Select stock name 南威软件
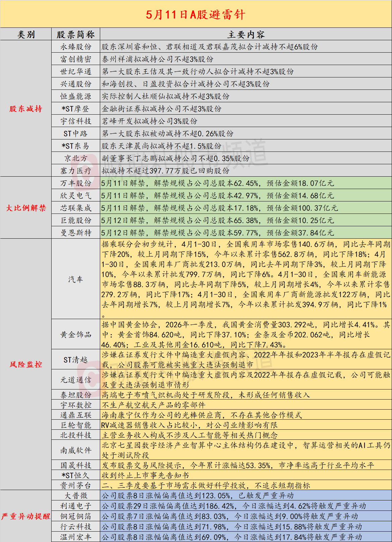The image size is (392, 542). coord(76,450)
